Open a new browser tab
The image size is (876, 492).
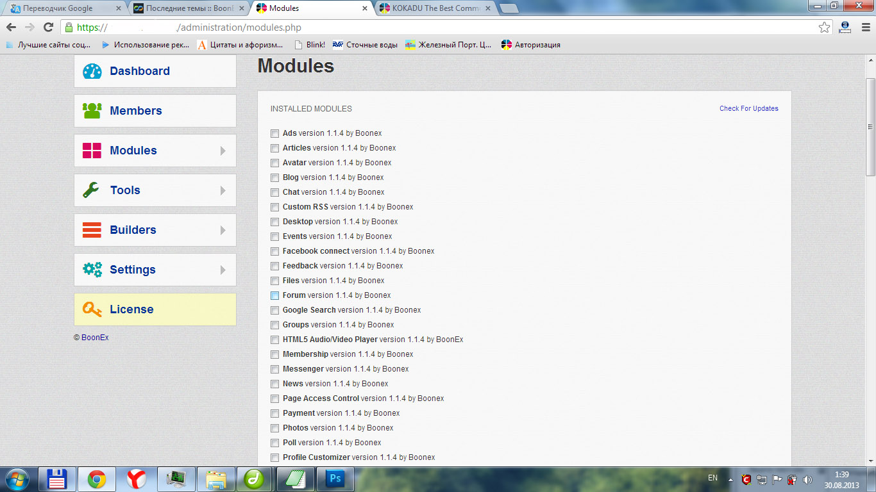tap(509, 8)
